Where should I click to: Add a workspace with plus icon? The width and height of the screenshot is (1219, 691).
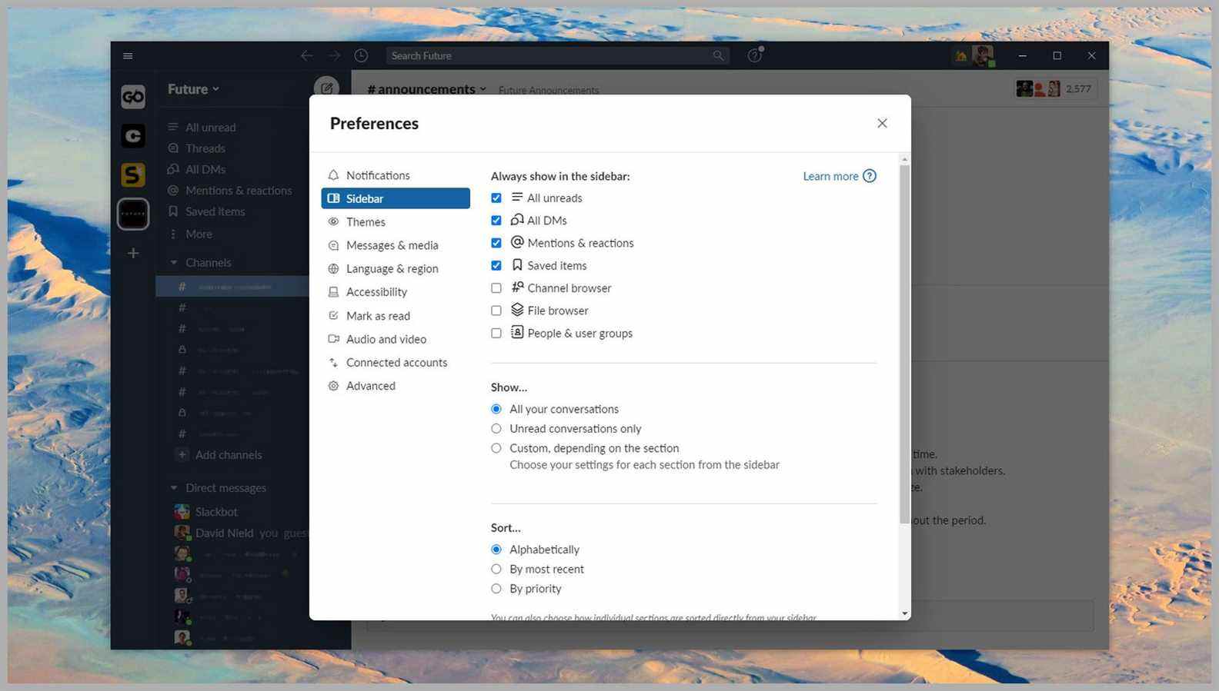coord(133,253)
